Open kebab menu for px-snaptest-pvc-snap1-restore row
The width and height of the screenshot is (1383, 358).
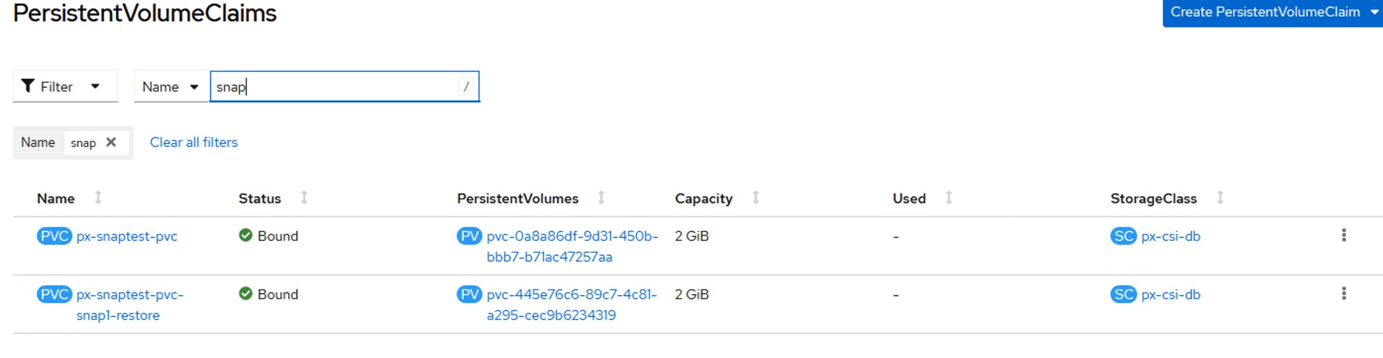pos(1344,294)
